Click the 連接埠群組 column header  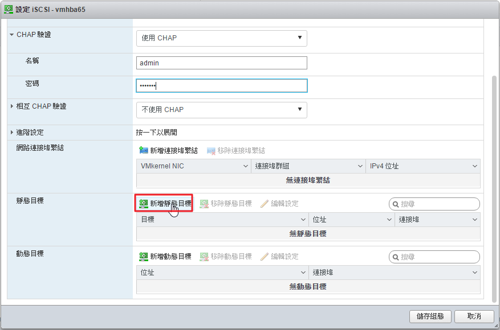point(308,166)
